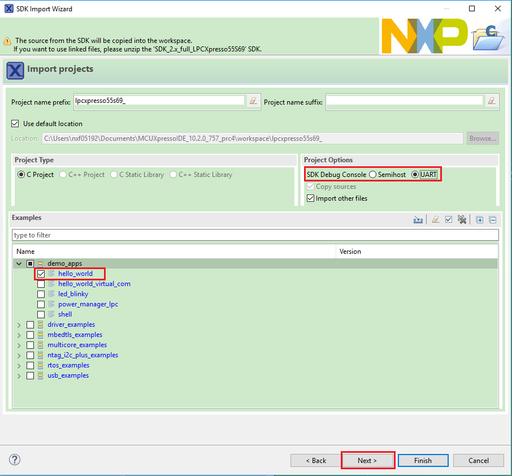Click the crossed-out deselect icon in Examples toolbar
Image resolution: width=512 pixels, height=476 pixels.
coord(462,220)
